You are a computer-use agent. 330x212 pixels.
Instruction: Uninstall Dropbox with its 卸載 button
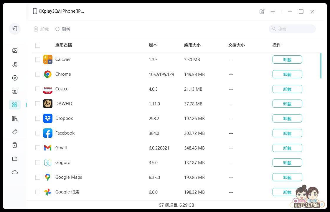coord(287,118)
